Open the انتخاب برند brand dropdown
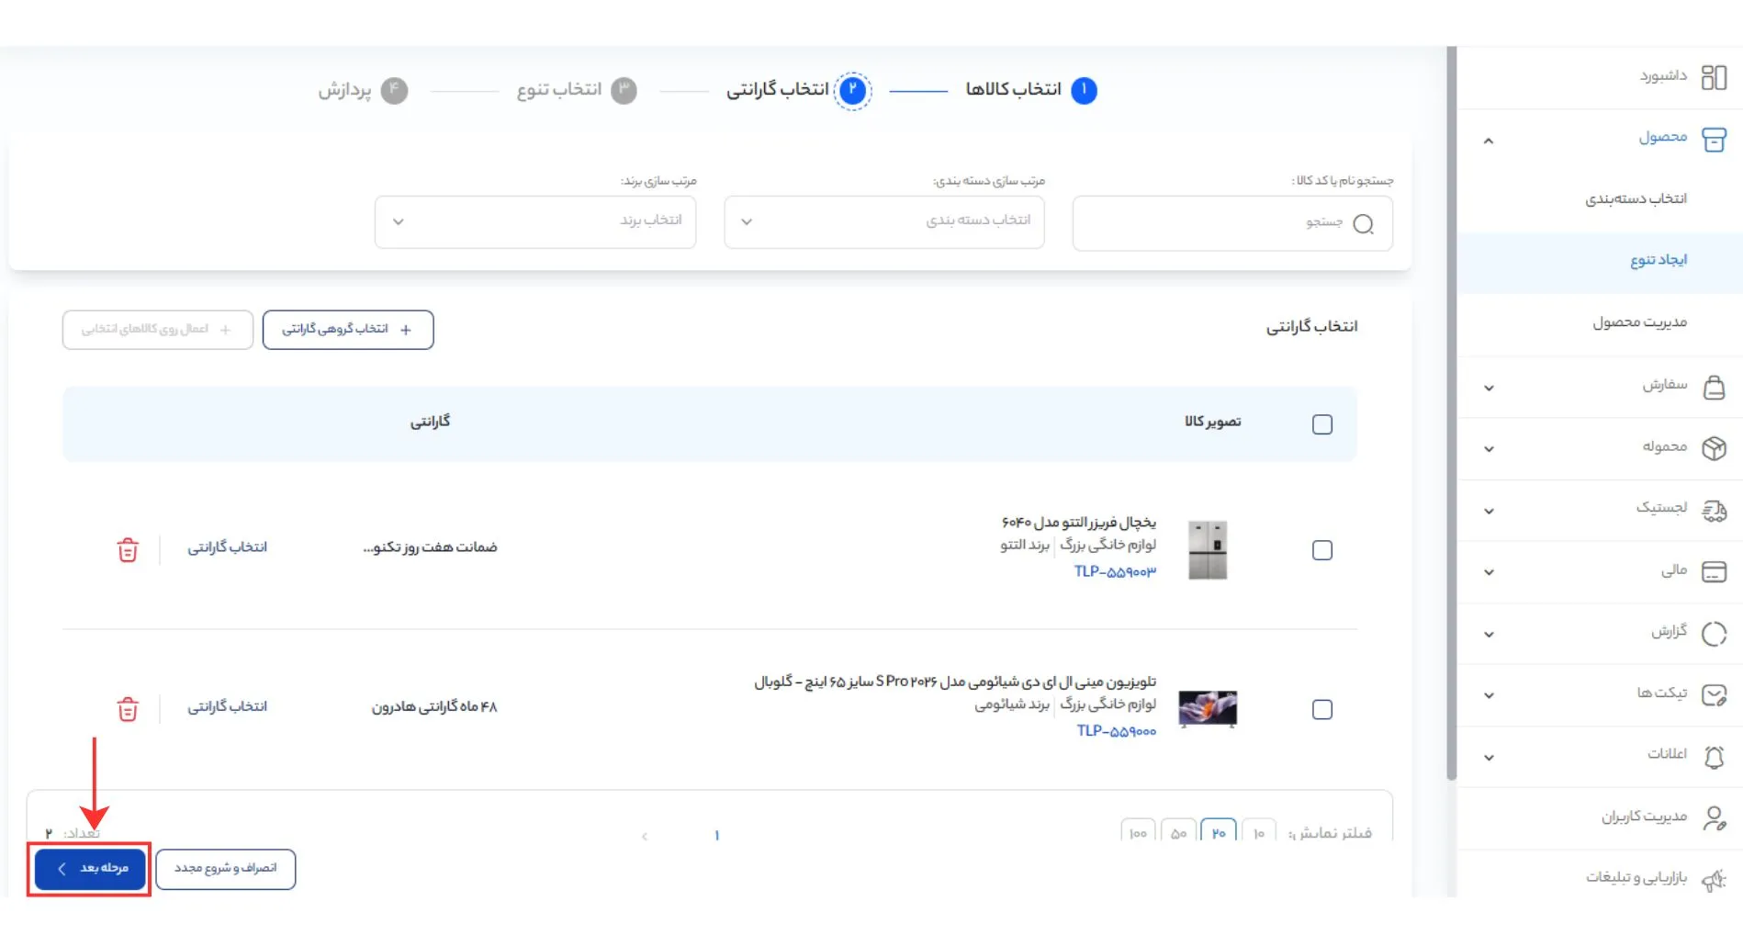The image size is (1743, 935). pyautogui.click(x=535, y=222)
